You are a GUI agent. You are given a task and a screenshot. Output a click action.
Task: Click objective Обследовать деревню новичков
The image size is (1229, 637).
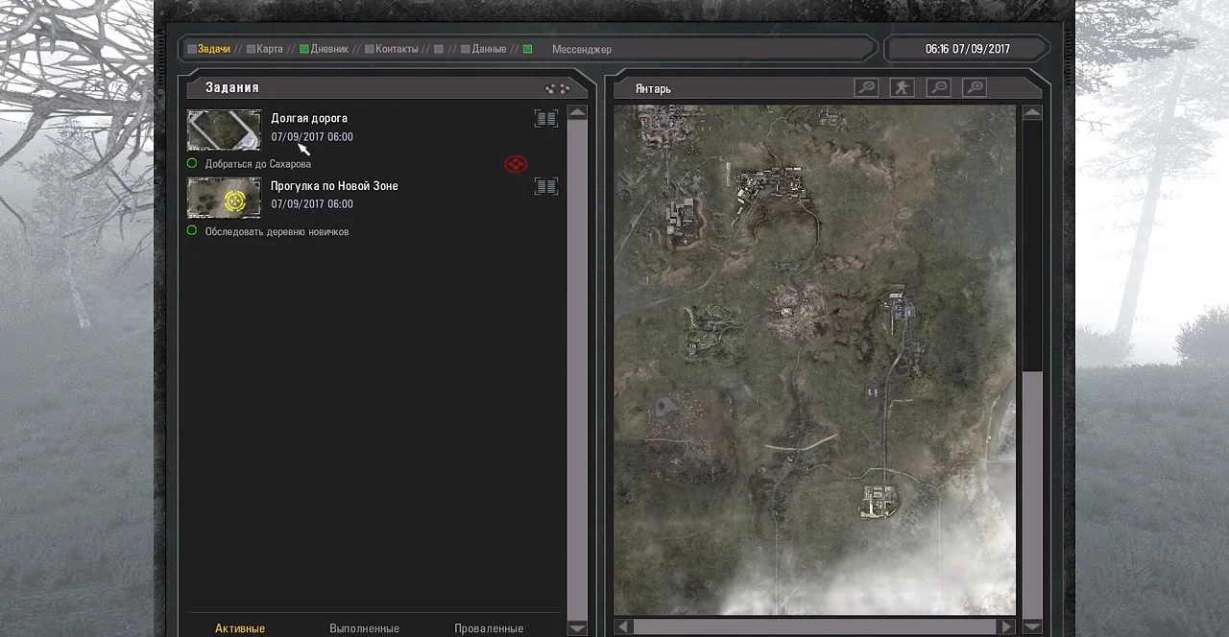[x=277, y=231]
